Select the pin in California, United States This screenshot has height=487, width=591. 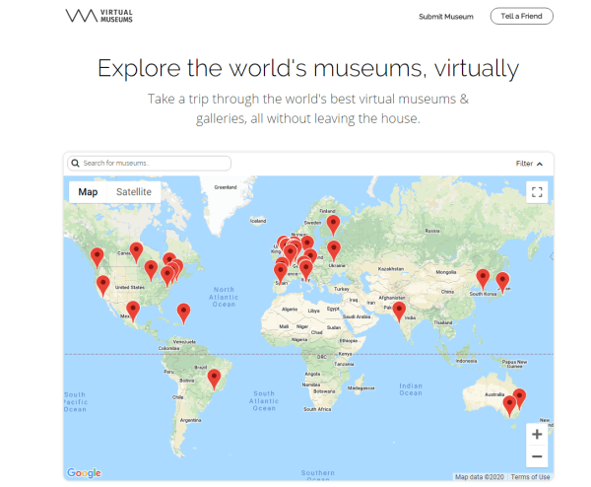pos(102,285)
